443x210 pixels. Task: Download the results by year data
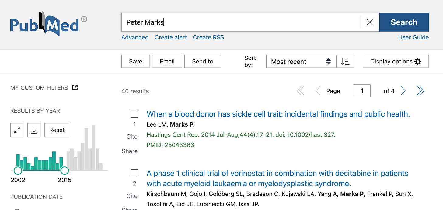(x=34, y=130)
